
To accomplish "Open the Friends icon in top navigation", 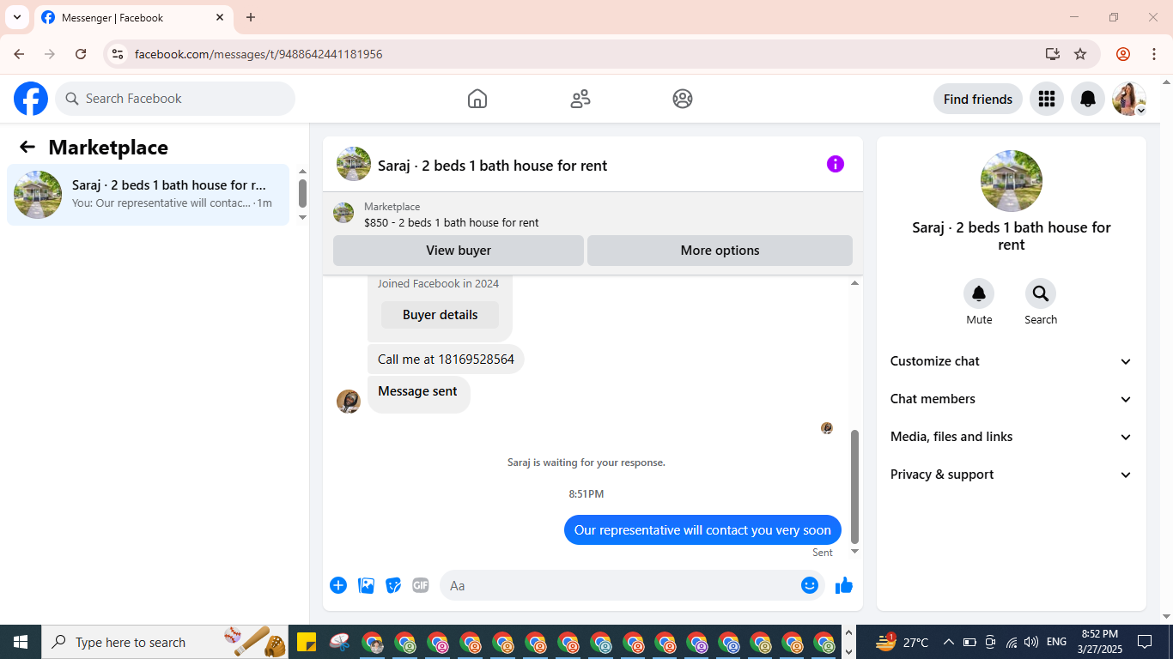I will tap(580, 99).
